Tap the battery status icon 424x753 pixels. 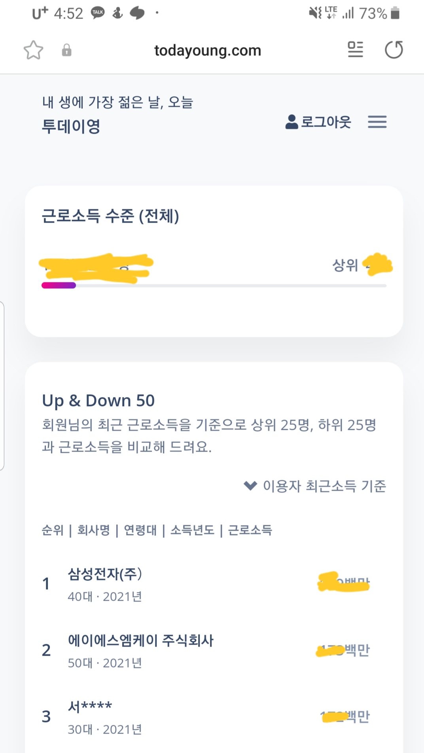(395, 13)
